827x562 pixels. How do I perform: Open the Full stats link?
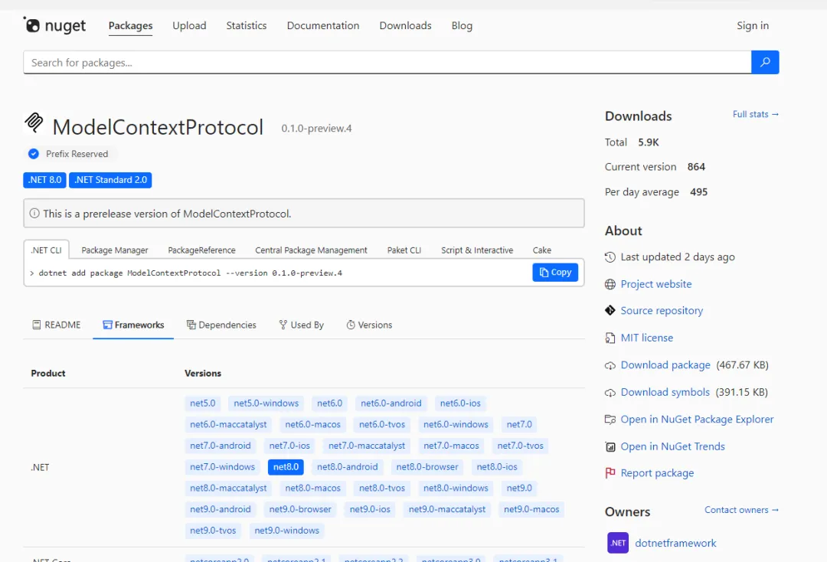click(755, 114)
